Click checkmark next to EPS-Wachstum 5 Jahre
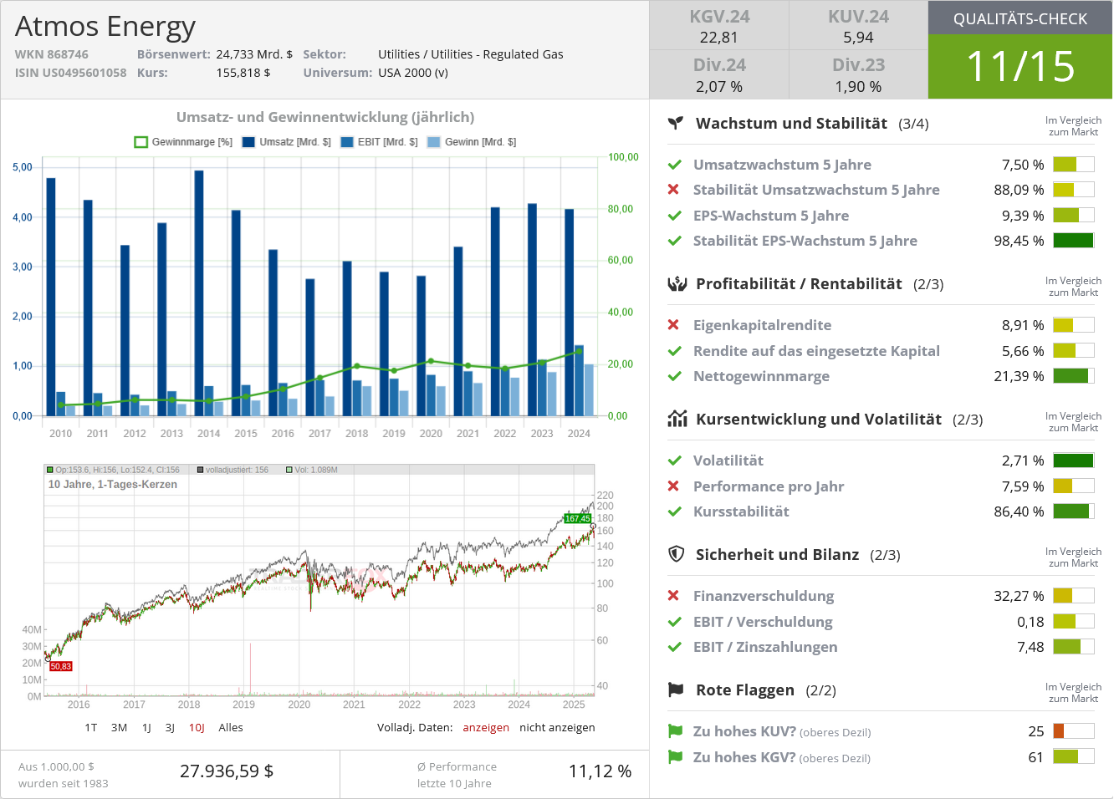Viewport: 1114px width, 799px height. coord(674,216)
